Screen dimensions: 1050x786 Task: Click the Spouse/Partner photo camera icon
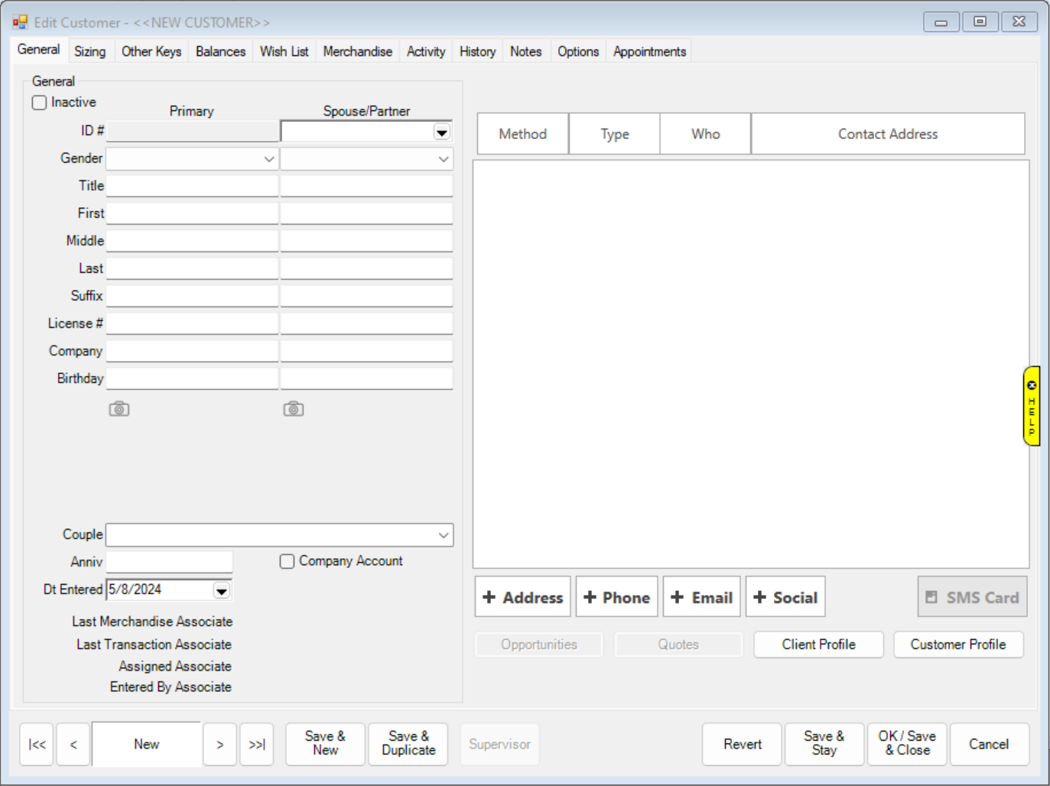coord(293,409)
